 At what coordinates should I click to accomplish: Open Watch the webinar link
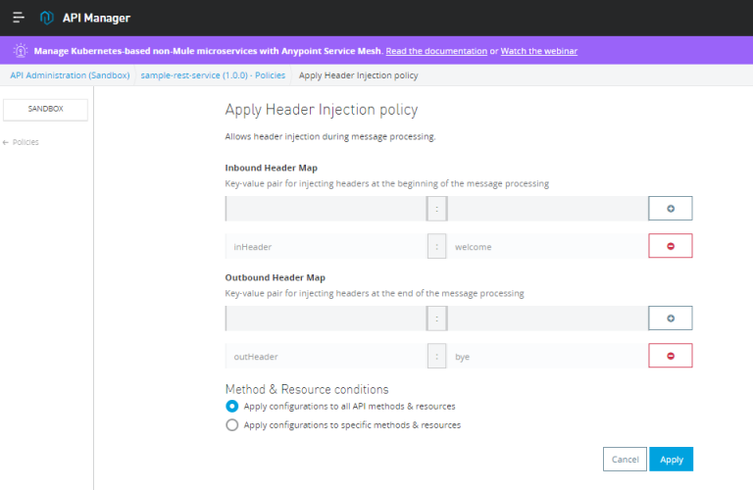539,51
